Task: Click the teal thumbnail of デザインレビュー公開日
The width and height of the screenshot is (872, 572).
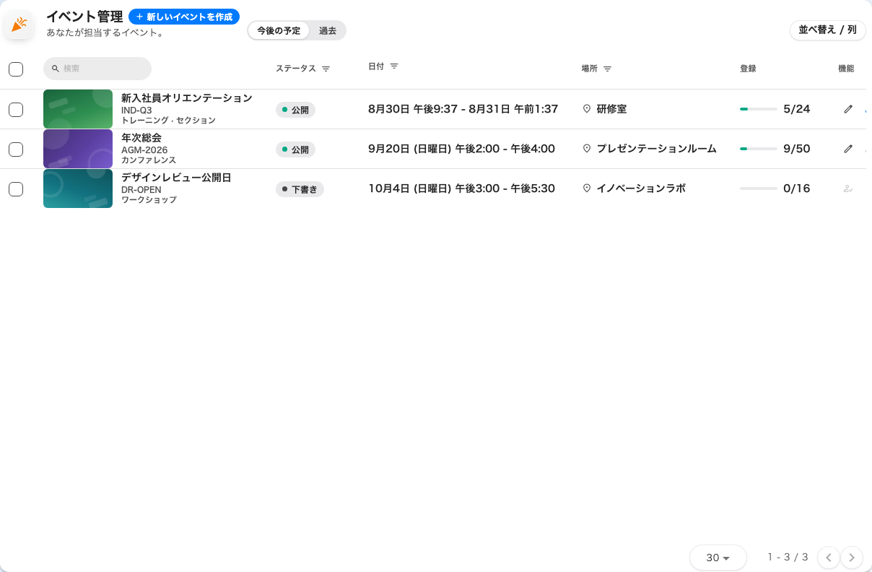Action: pyautogui.click(x=78, y=188)
